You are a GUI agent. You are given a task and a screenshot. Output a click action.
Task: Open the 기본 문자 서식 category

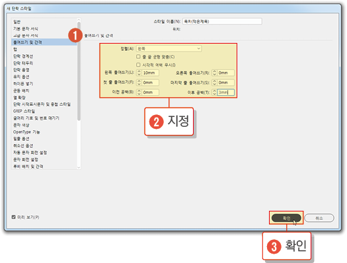click(26, 28)
